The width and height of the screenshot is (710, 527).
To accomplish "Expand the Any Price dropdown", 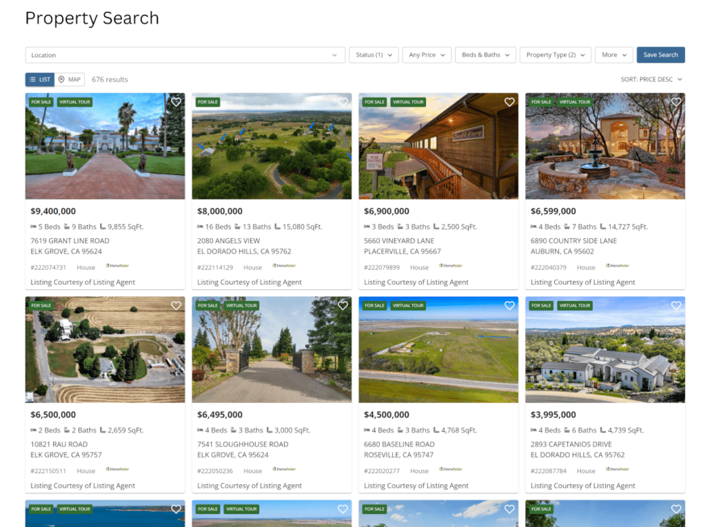I will (427, 55).
